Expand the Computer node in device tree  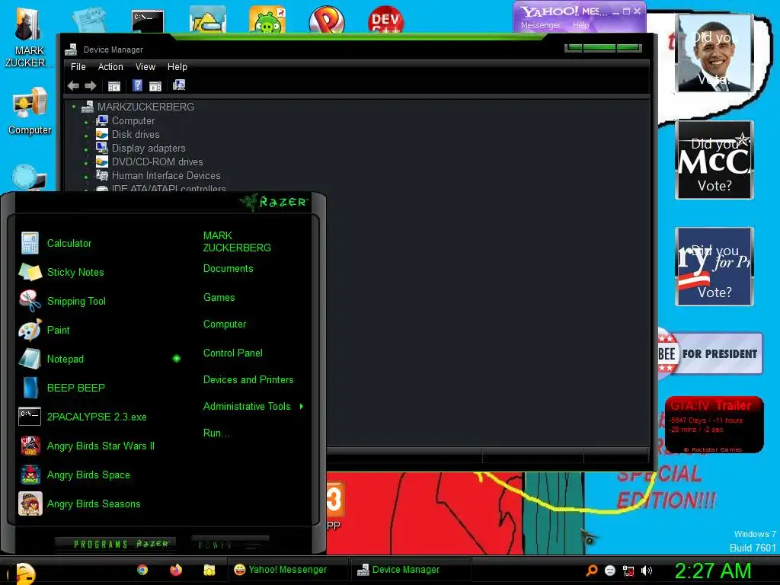coord(86,121)
